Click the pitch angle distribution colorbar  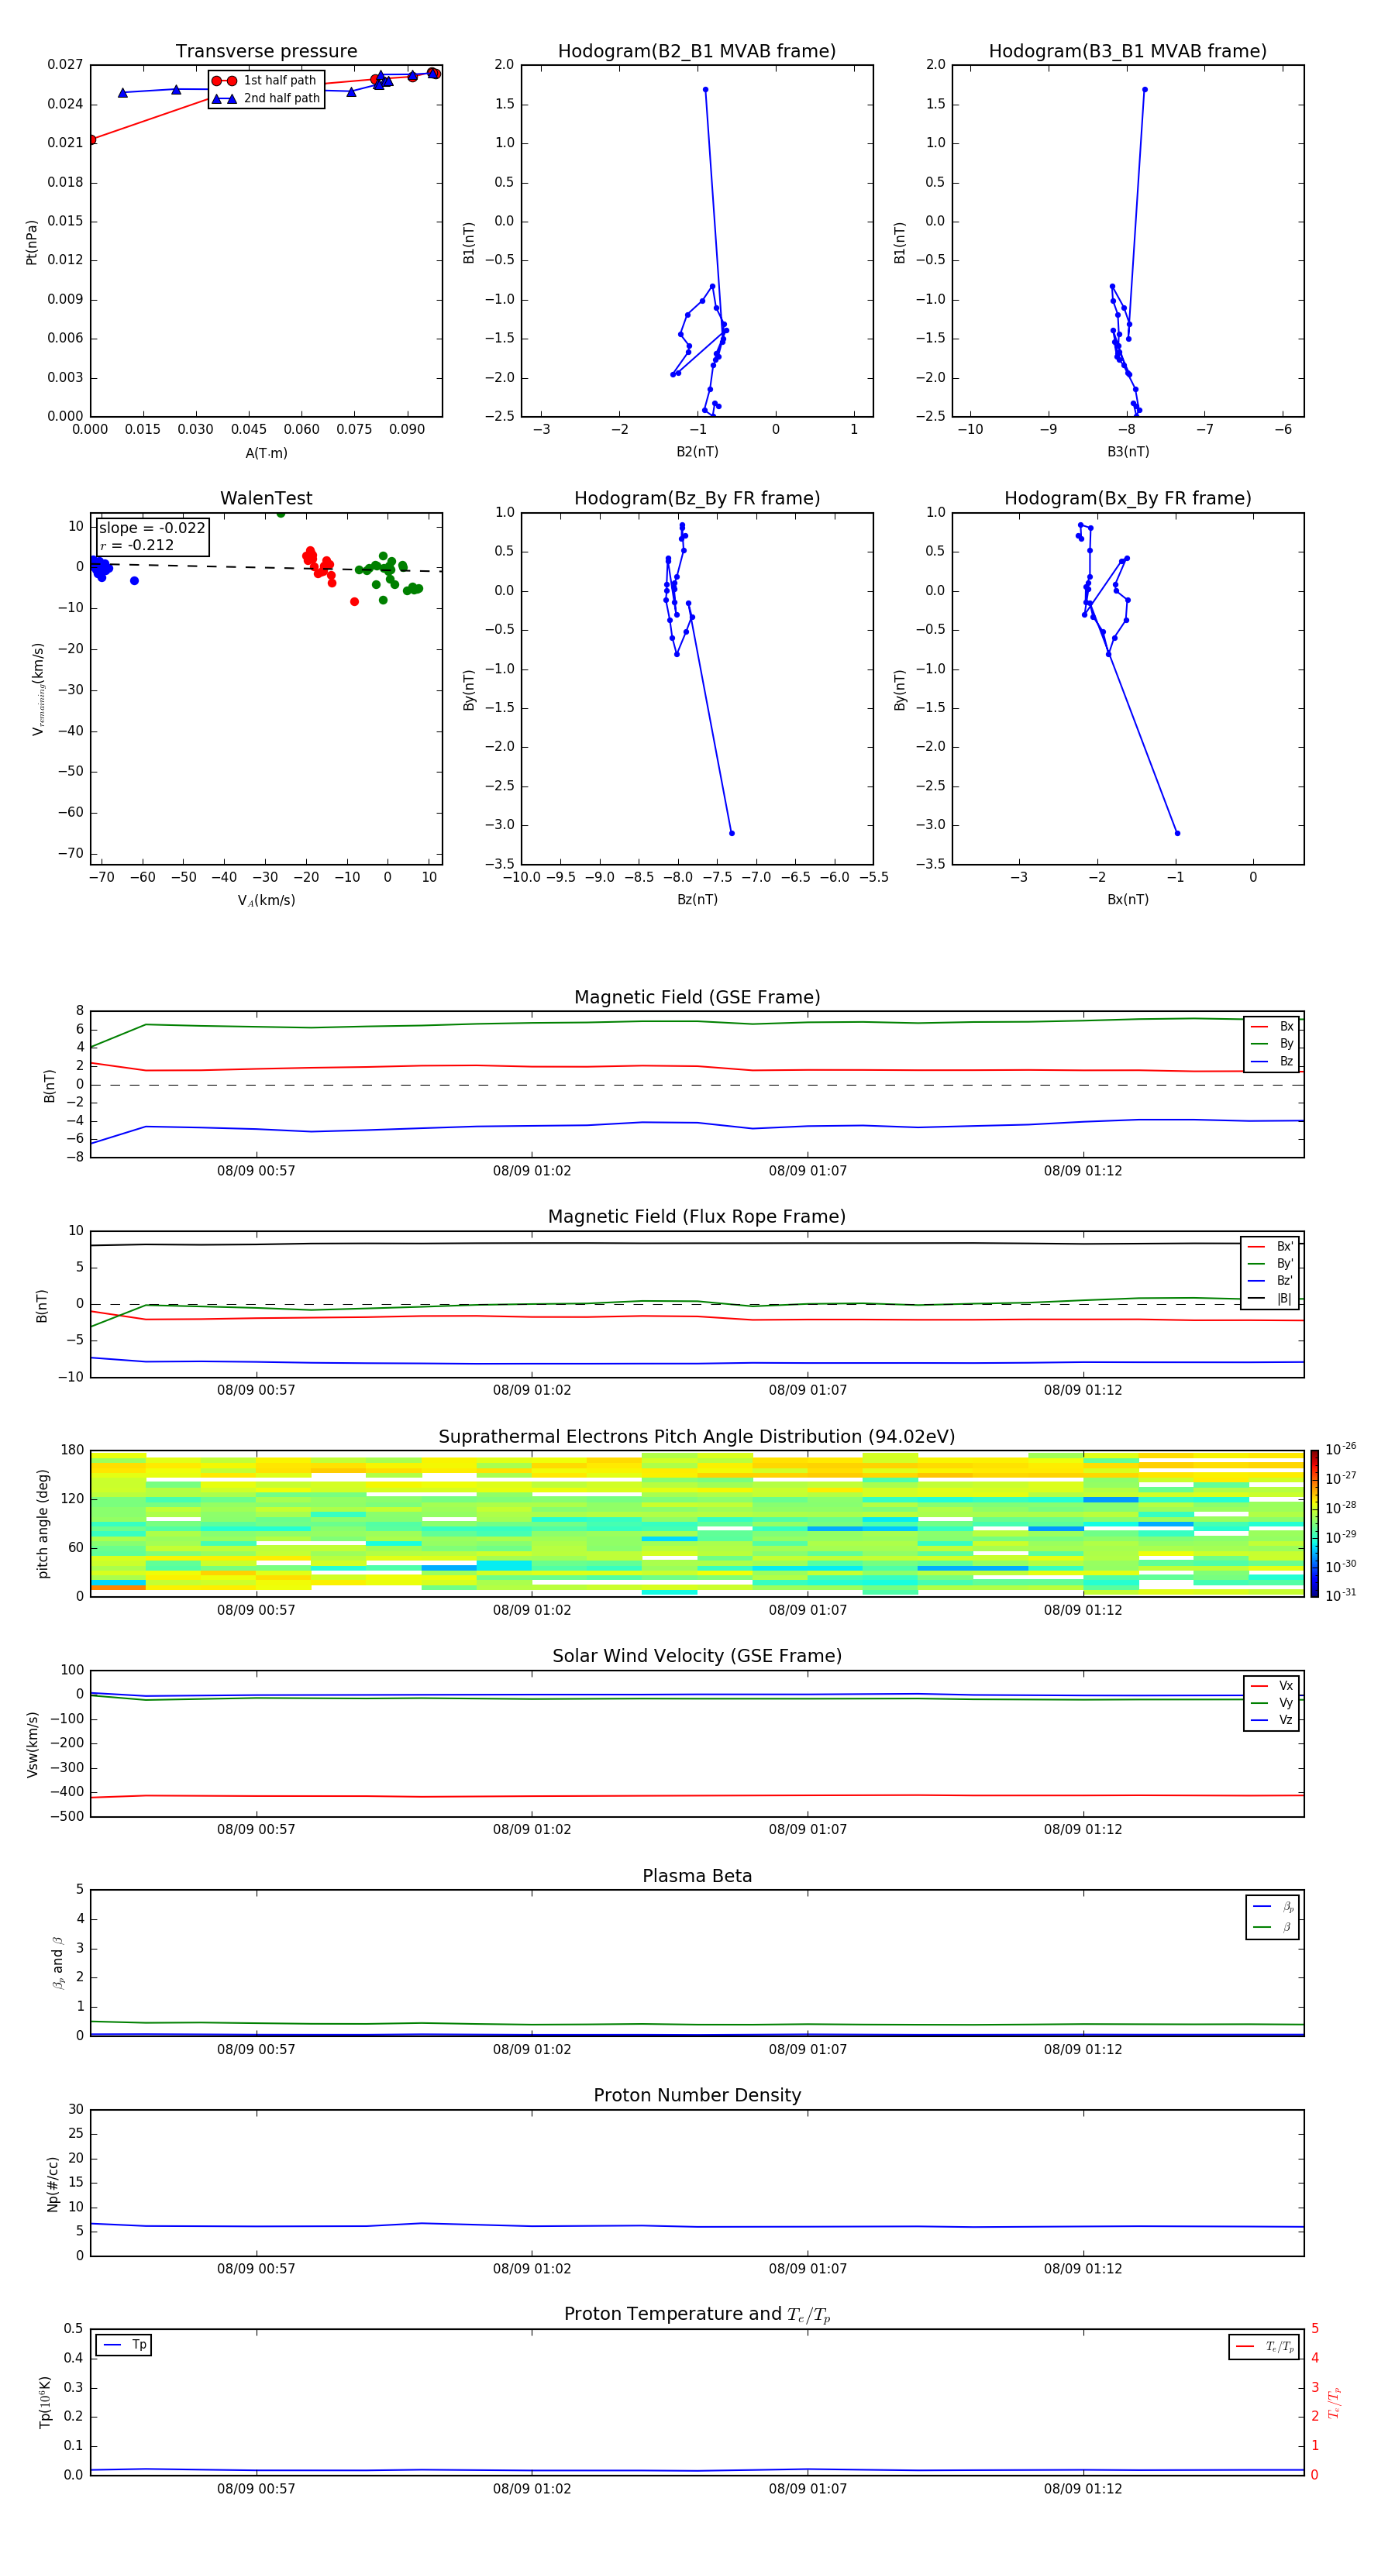click(x=1314, y=1523)
